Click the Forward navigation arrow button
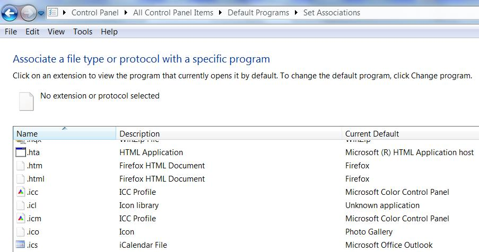Viewport: 479px width, 252px height. 28,12
